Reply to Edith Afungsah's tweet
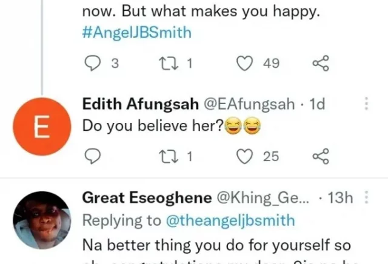The height and width of the screenshot is (264, 388). 92,156
